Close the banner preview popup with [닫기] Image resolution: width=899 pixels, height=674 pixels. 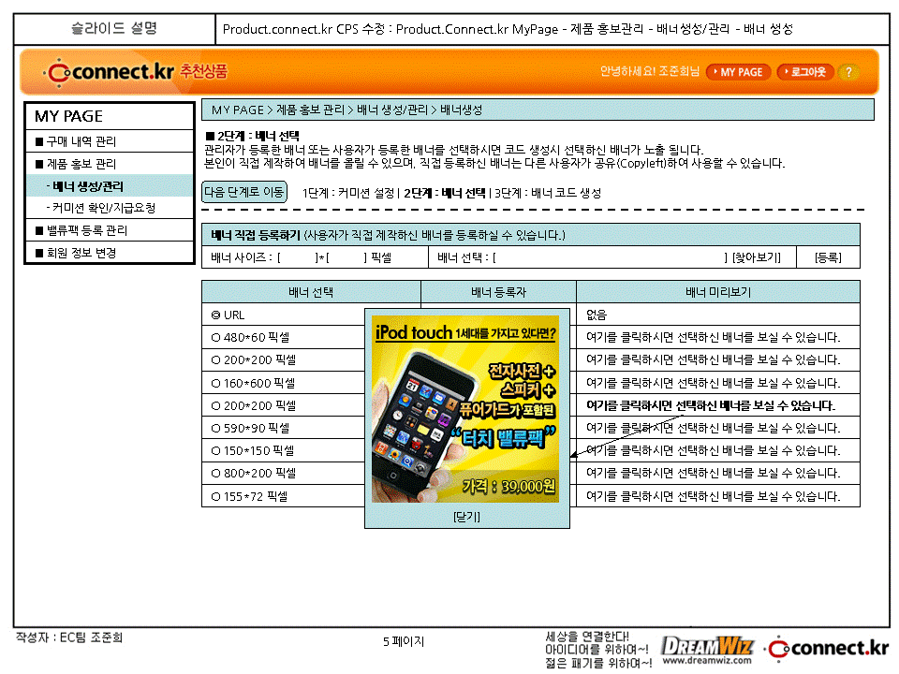click(x=466, y=517)
